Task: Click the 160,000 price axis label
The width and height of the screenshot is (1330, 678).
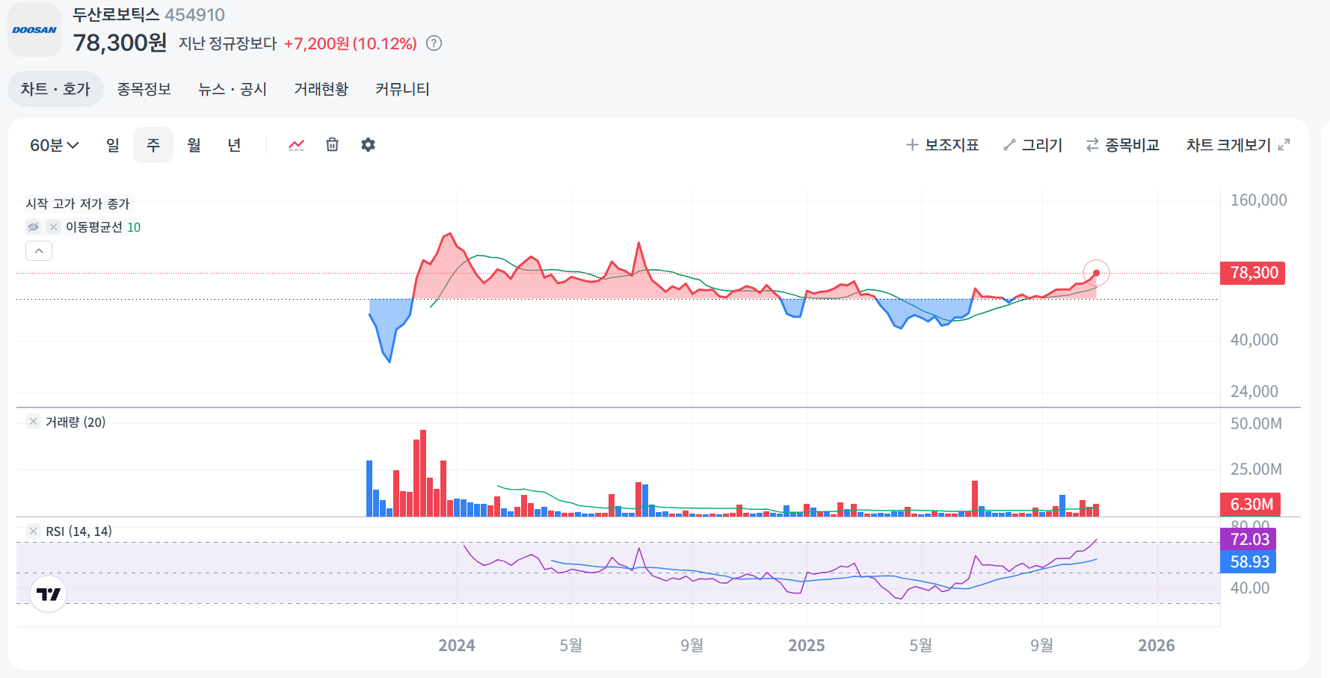Action: 1259,200
